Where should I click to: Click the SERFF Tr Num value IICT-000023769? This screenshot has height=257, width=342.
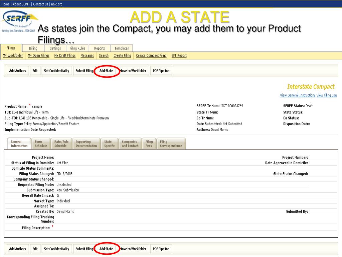[x=232, y=106]
